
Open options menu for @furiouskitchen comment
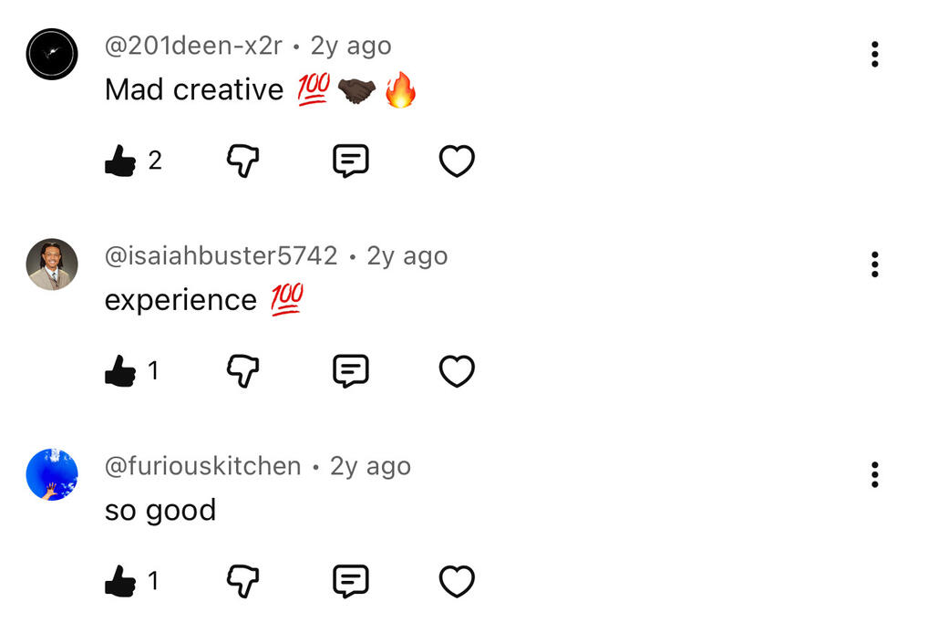point(874,474)
